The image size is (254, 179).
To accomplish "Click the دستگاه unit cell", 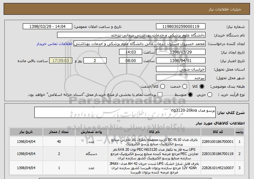I will click(x=91, y=154).
